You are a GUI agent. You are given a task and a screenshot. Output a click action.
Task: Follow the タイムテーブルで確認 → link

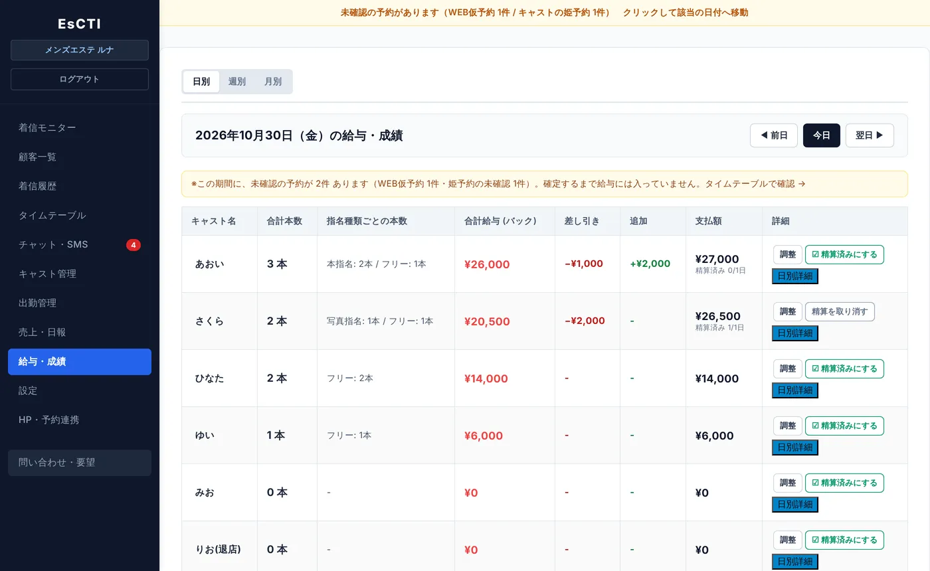point(755,184)
